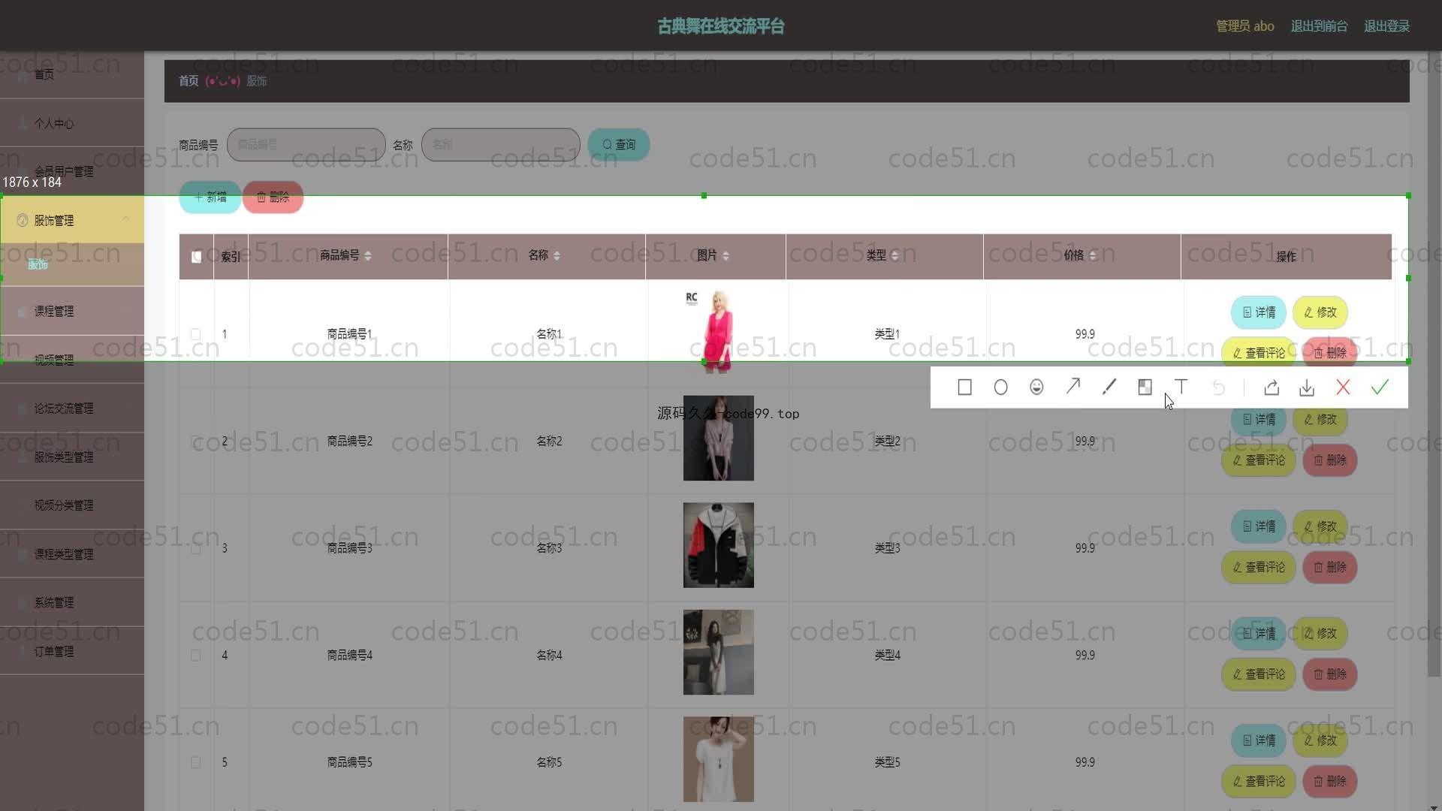1442x811 pixels.
Task: Tick the checkbox for row 4
Action: click(x=195, y=656)
